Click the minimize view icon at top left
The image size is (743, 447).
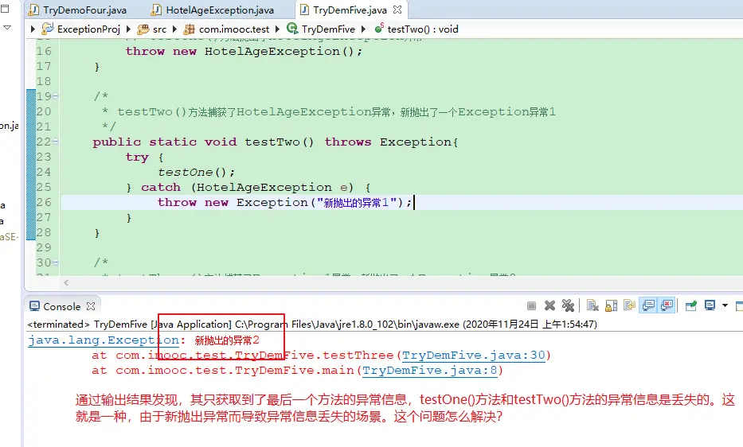point(5,9)
